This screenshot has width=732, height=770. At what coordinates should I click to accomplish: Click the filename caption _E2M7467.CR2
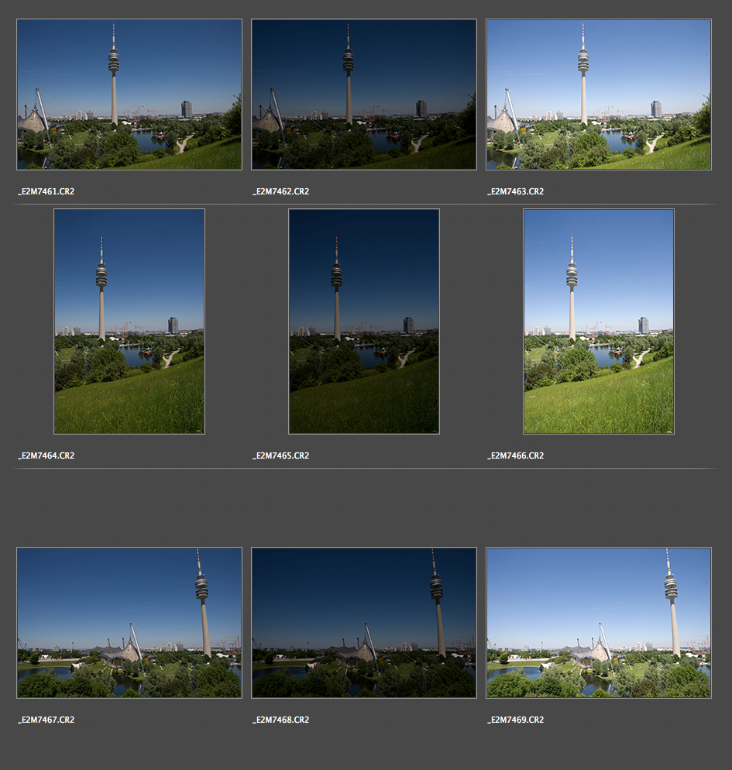[46, 720]
